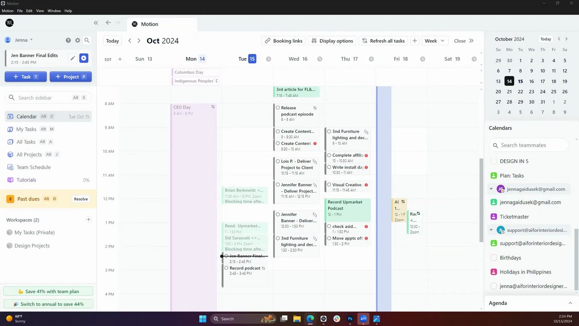Open Windows Start menu

click(x=203, y=319)
